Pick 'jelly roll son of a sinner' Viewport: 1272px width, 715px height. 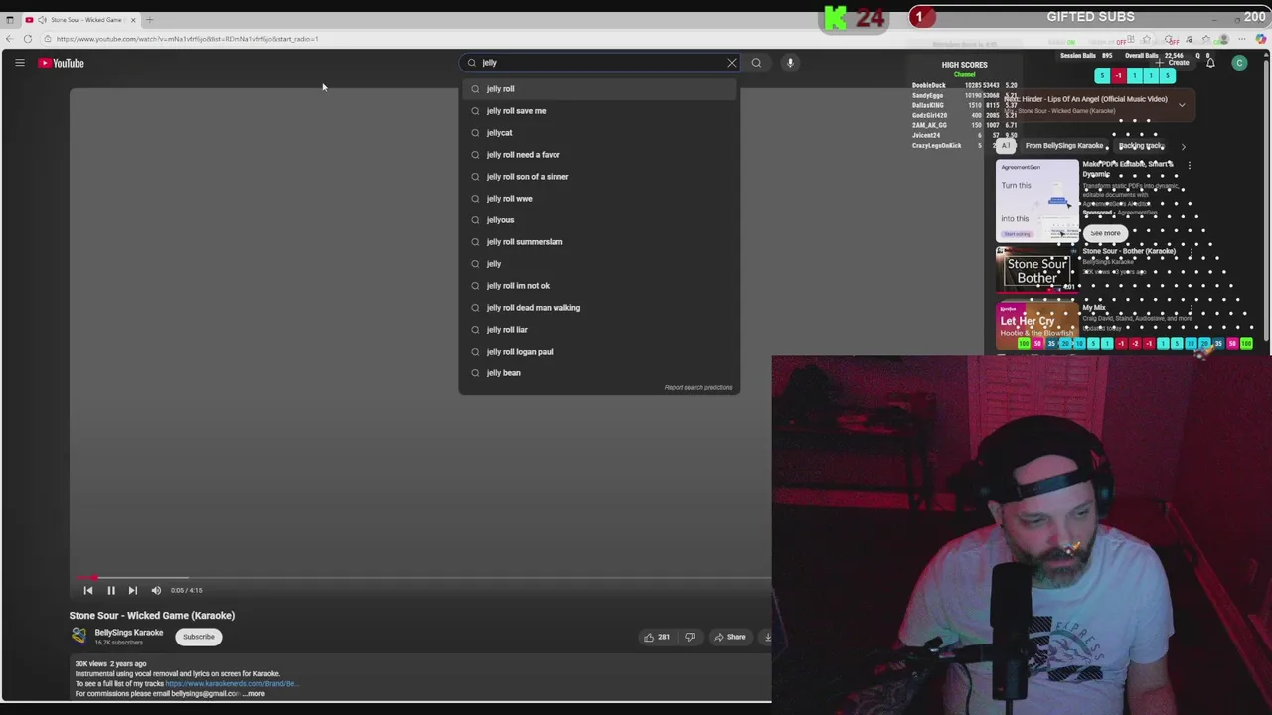(x=598, y=177)
